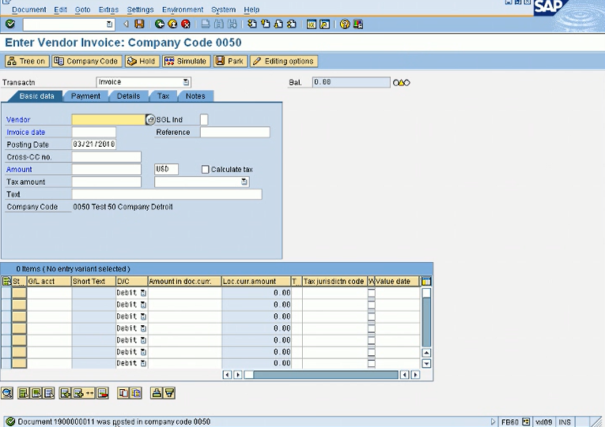Screen dimensions: 605x427
Task: Click the Park button
Action: click(x=230, y=62)
